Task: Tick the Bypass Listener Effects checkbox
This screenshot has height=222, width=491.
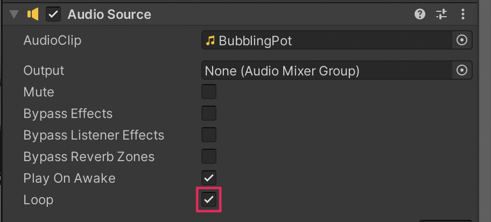Action: click(209, 135)
